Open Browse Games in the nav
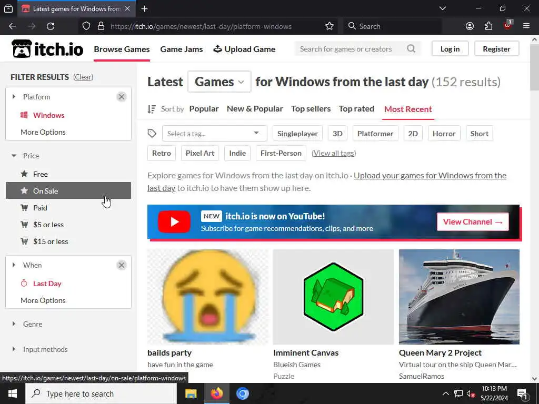 (122, 49)
